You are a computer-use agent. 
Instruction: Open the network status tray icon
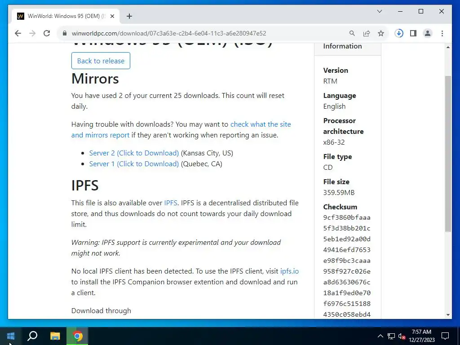(x=391, y=336)
